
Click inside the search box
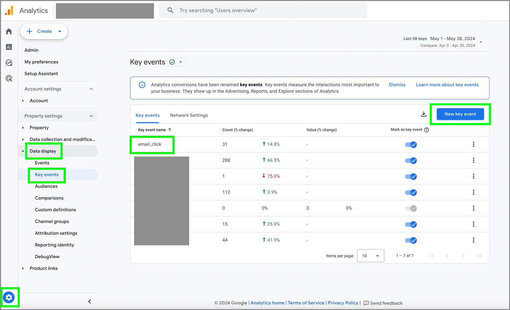click(263, 10)
